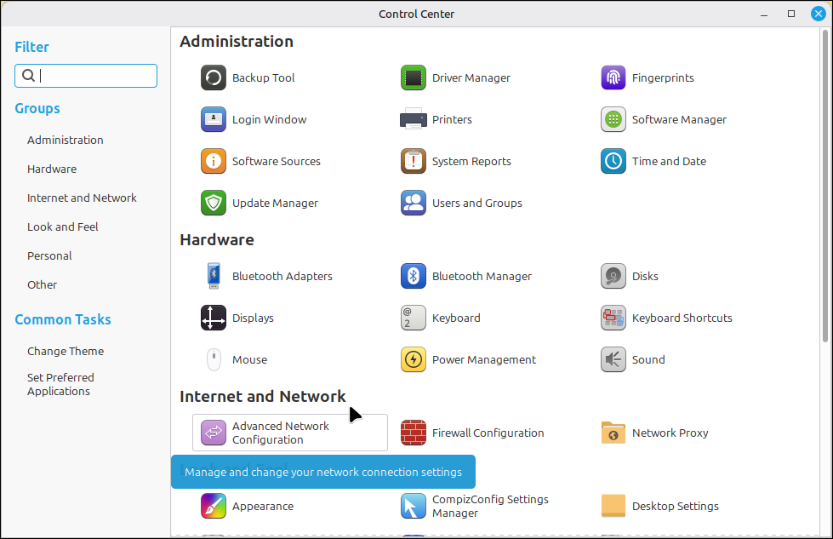The height and width of the screenshot is (539, 833).
Task: Click the Firewall Configuration brick icon
Action: click(414, 433)
